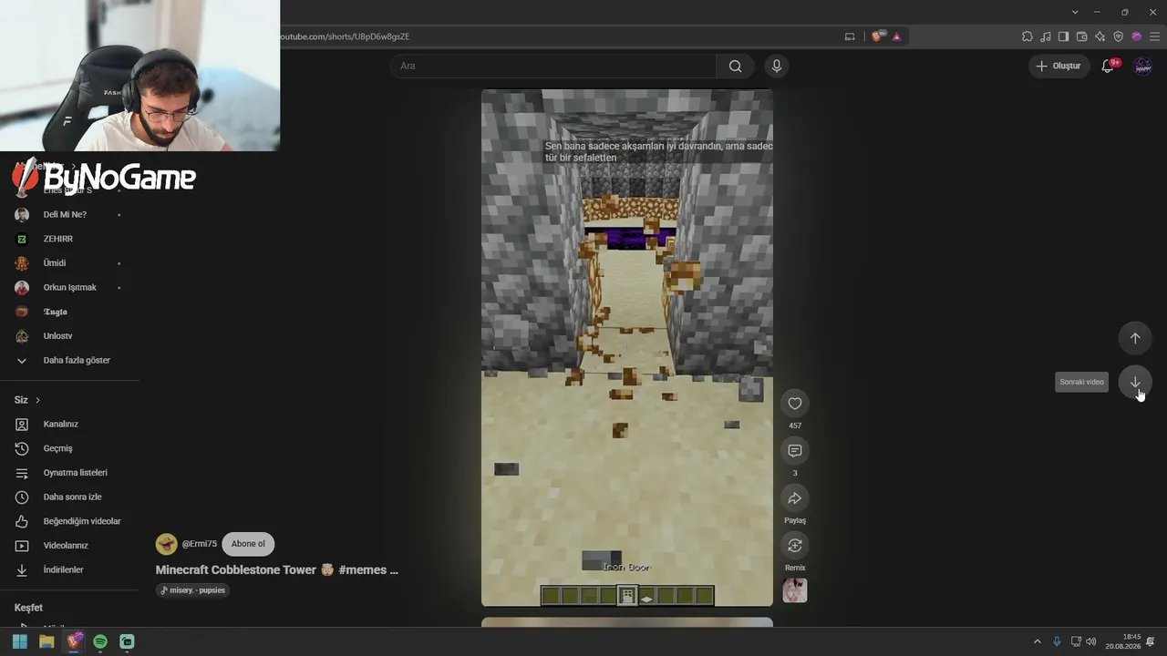The image size is (1167, 656).
Task: Click the Keşfet section heading
Action: tap(28, 608)
